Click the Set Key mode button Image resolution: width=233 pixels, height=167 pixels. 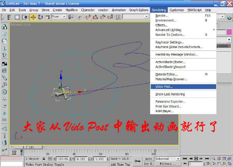pos(148,164)
